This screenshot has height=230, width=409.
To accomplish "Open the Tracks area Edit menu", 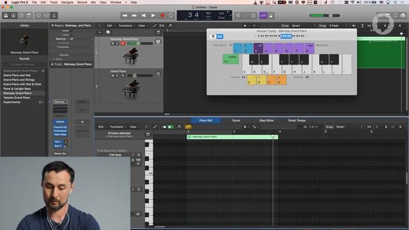I will (111, 26).
